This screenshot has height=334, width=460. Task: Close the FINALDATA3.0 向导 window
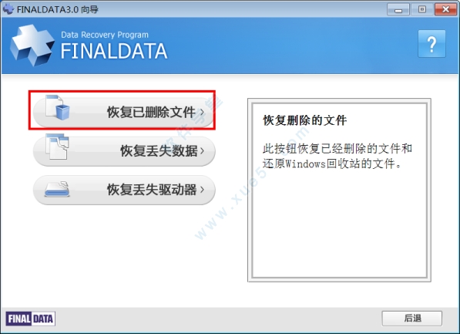coord(445,9)
